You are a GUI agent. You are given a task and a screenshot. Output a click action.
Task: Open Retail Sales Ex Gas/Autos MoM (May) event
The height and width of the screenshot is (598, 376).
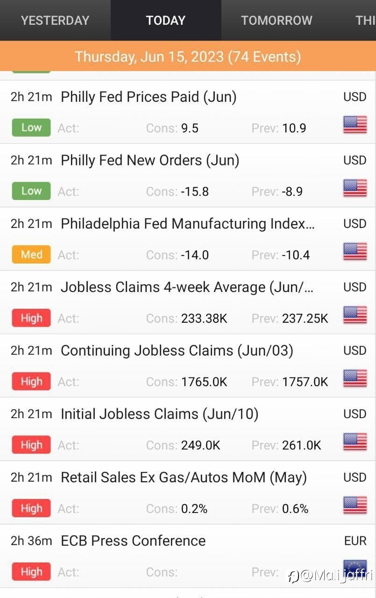pos(188,493)
